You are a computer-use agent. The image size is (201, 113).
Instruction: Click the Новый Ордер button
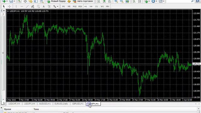tap(56, 1)
